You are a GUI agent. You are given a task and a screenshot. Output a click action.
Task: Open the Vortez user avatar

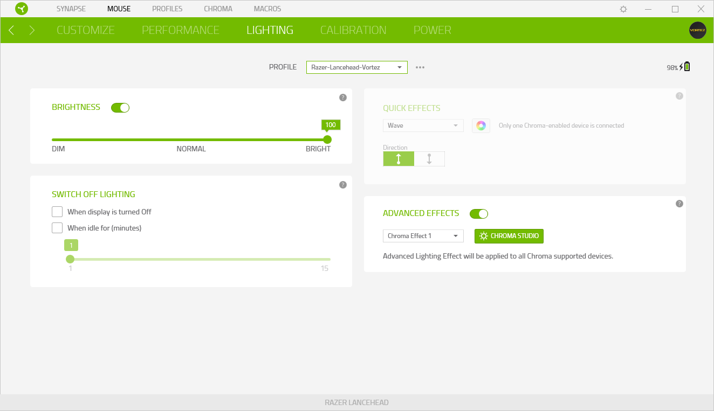coord(698,30)
